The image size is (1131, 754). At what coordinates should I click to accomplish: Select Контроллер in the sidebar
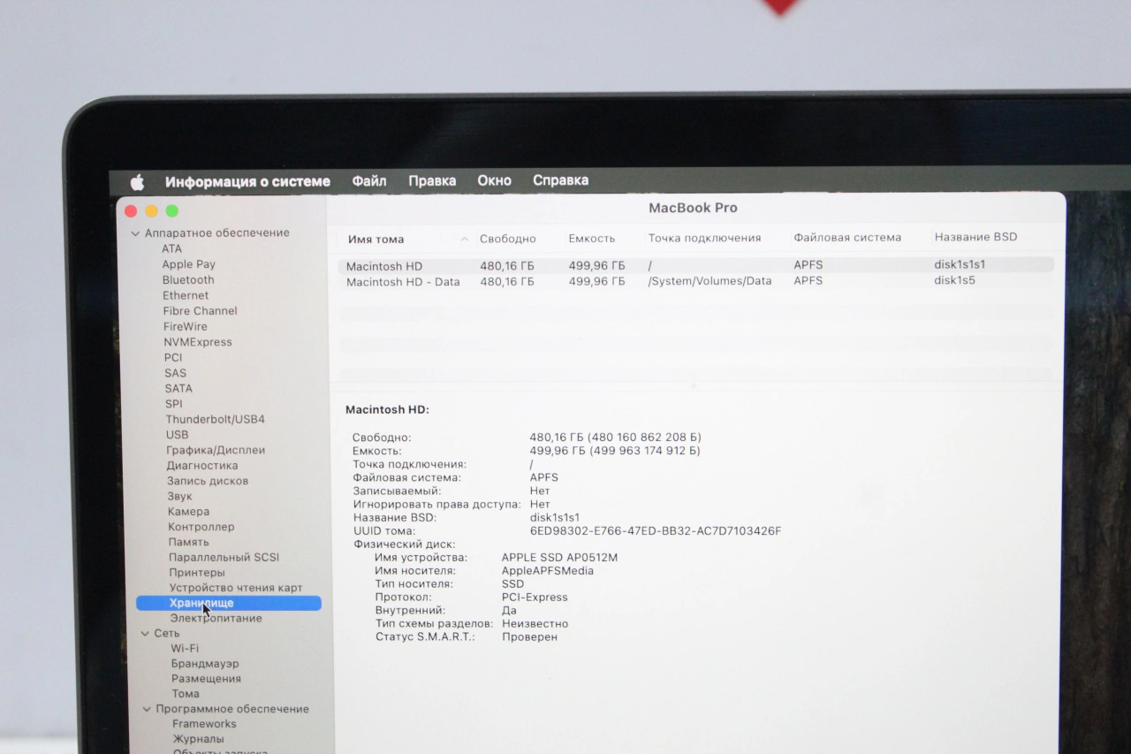point(201,527)
